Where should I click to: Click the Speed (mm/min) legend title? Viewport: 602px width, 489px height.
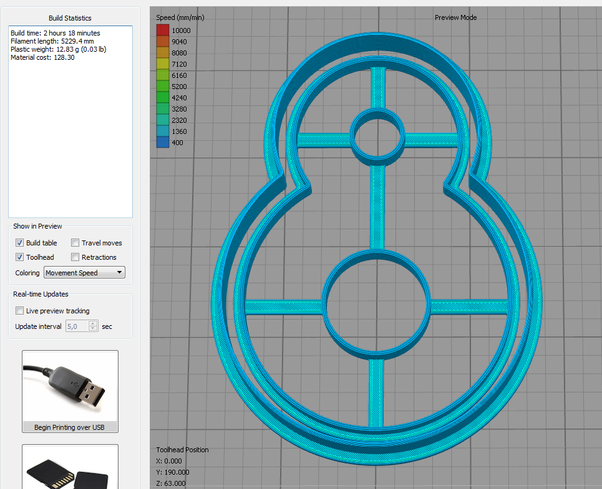pos(180,17)
